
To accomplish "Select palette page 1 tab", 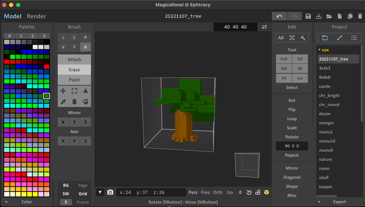I will (x=21, y=36).
